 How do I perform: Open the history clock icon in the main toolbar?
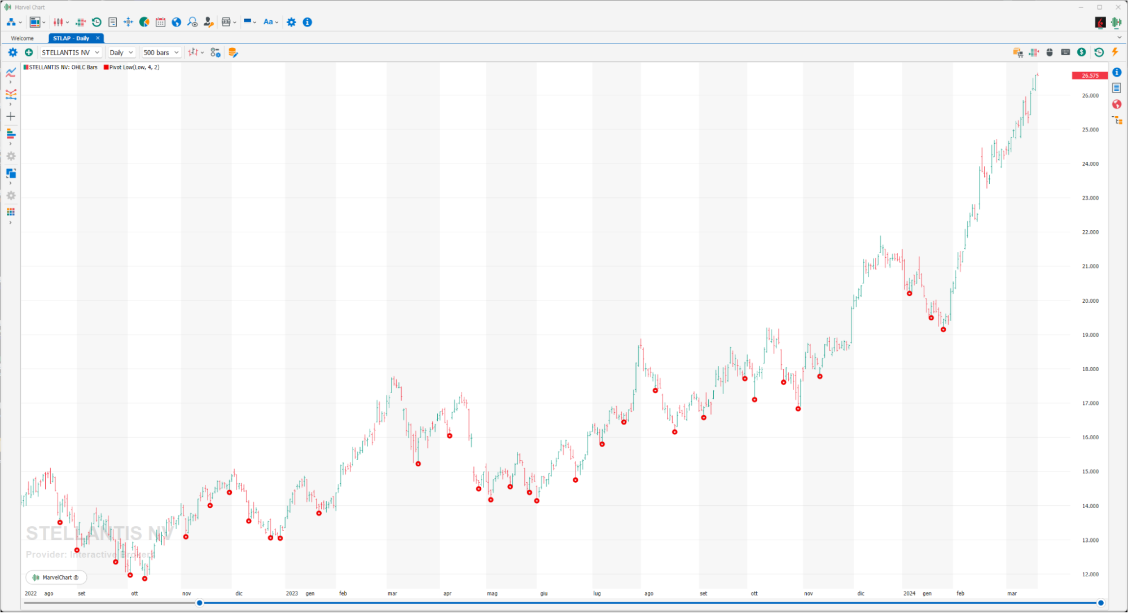(x=96, y=22)
